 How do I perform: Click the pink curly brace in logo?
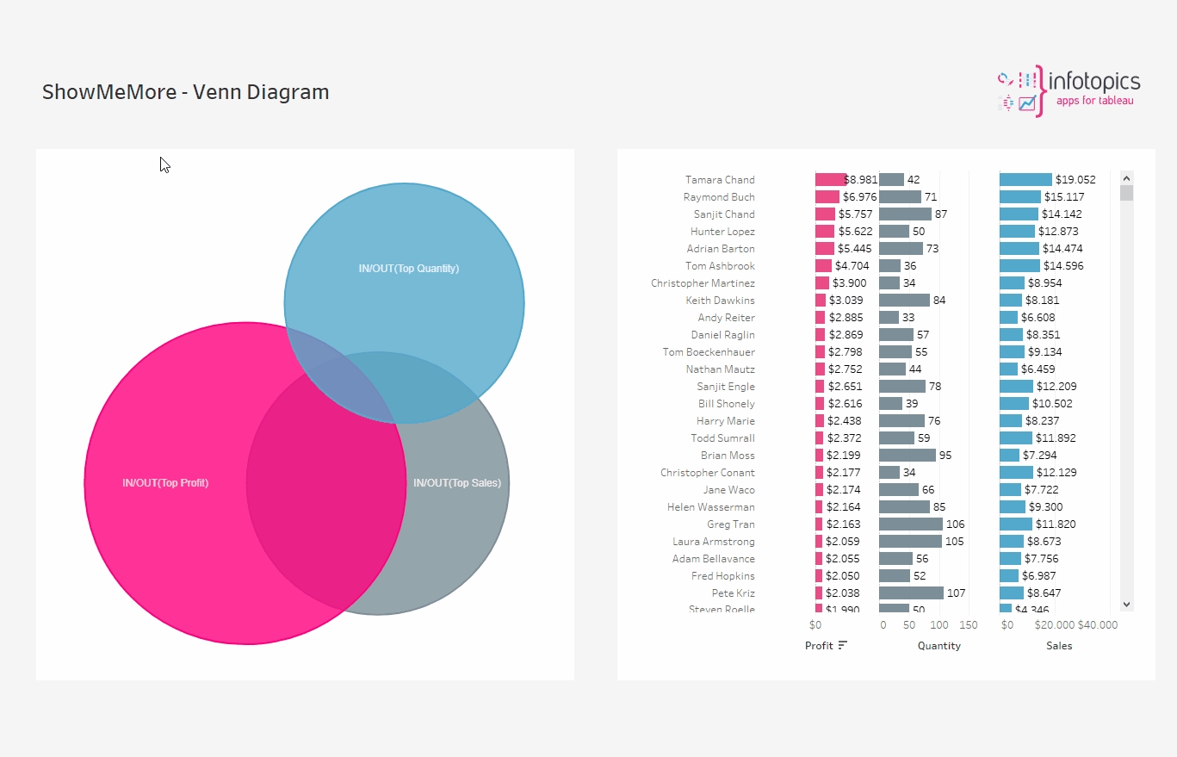[1041, 90]
